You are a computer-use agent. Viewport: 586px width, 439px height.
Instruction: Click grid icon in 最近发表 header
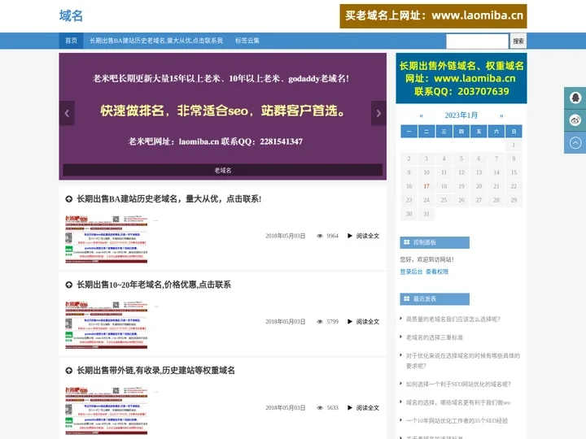click(x=407, y=298)
